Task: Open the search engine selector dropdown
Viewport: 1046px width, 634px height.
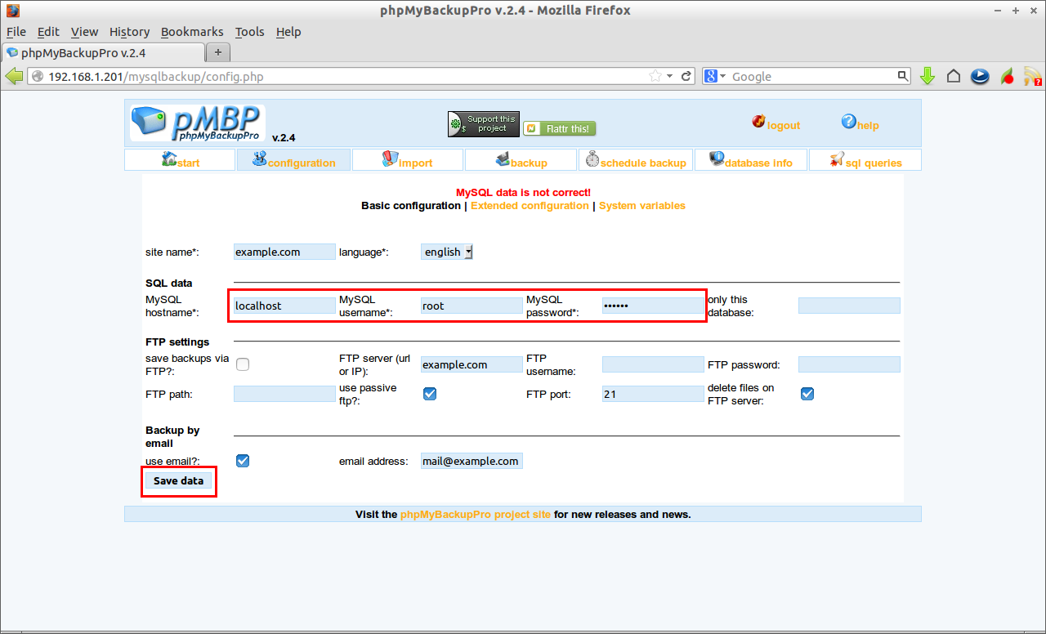Action: coord(716,76)
